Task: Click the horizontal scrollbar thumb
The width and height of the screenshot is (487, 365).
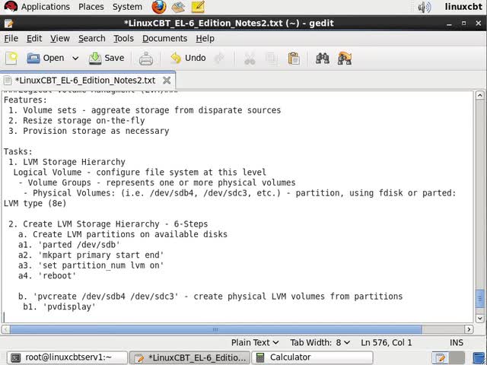Action: [x=216, y=329]
